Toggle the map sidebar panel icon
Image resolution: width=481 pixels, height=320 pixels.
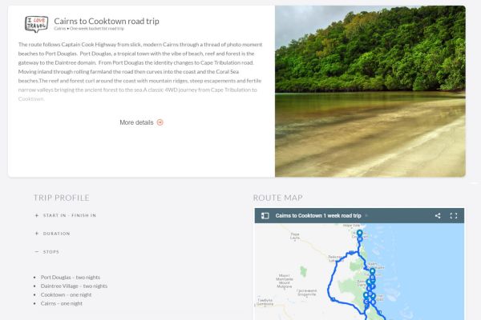click(x=265, y=216)
